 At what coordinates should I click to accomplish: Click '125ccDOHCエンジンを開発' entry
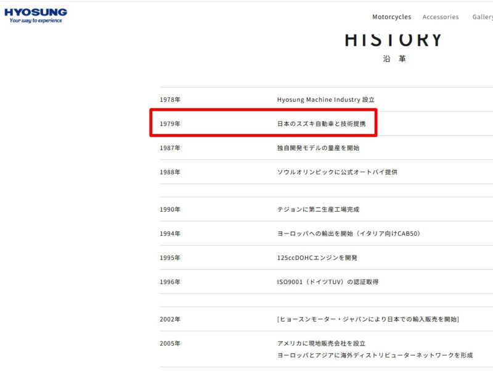tap(317, 258)
